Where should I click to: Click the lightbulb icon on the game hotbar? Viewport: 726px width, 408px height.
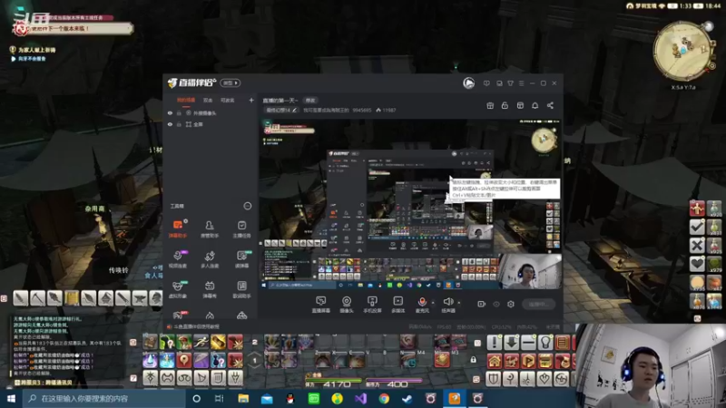[x=545, y=343]
